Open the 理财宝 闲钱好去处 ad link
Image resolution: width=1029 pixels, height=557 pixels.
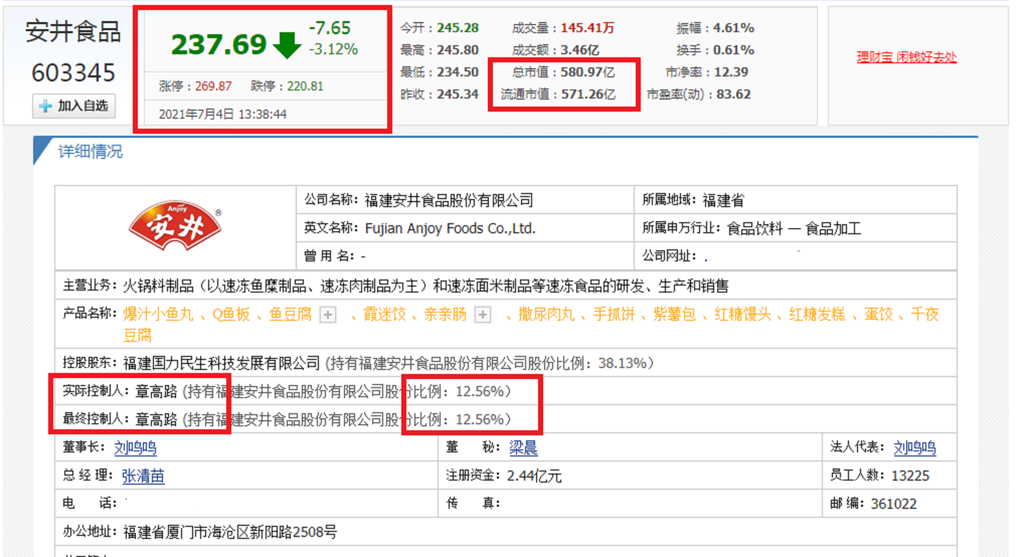click(907, 57)
